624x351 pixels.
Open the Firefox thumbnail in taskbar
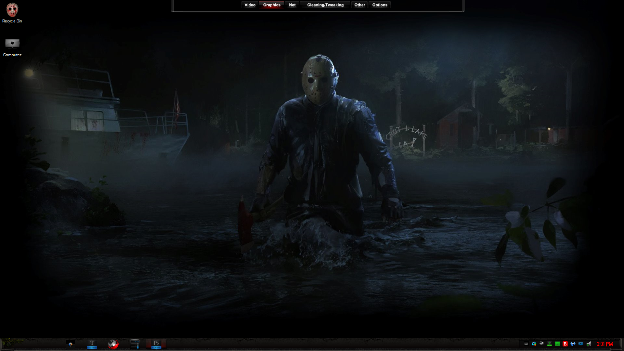[x=71, y=344]
